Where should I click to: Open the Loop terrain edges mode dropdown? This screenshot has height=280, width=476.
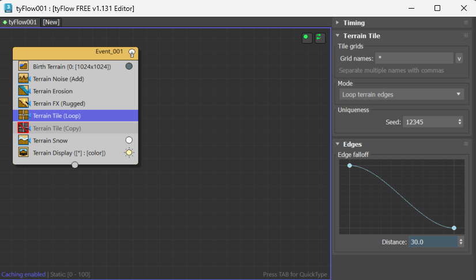[x=401, y=94]
